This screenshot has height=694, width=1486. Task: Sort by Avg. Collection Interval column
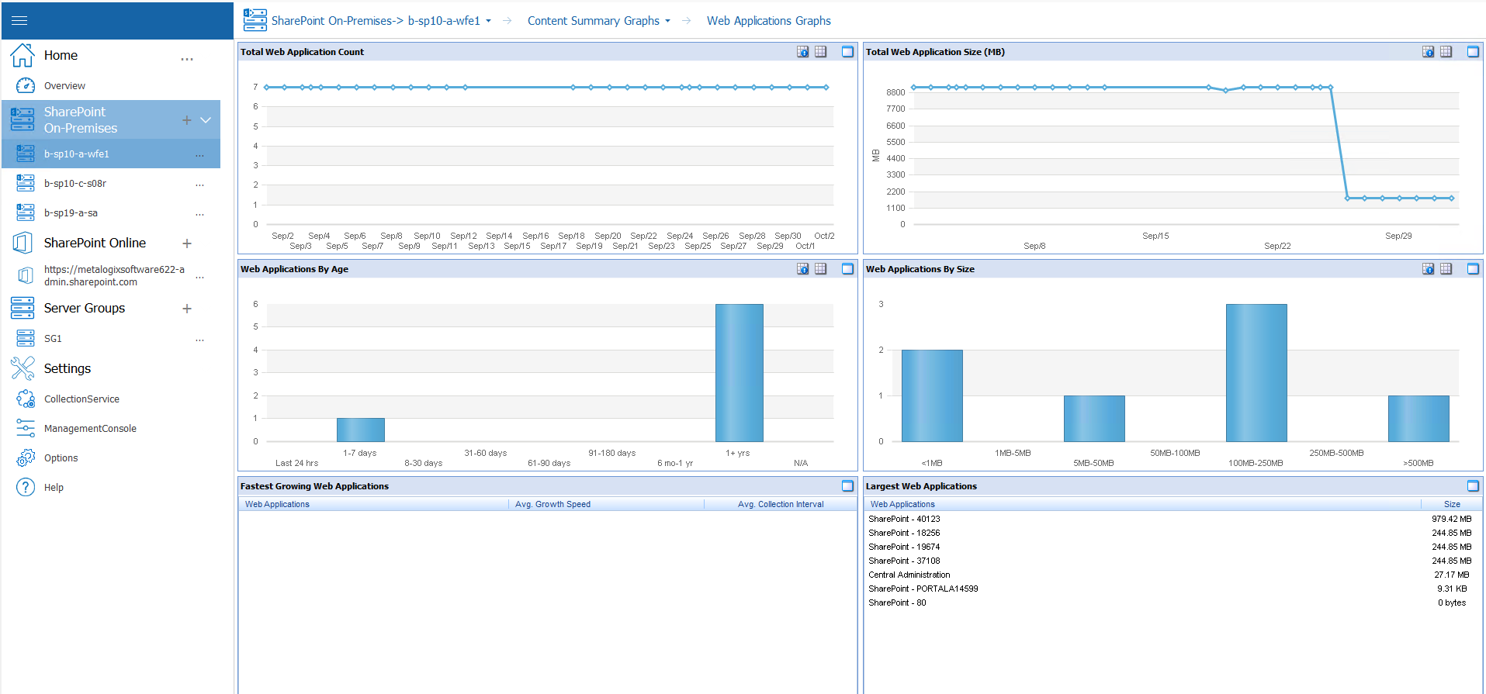point(781,504)
